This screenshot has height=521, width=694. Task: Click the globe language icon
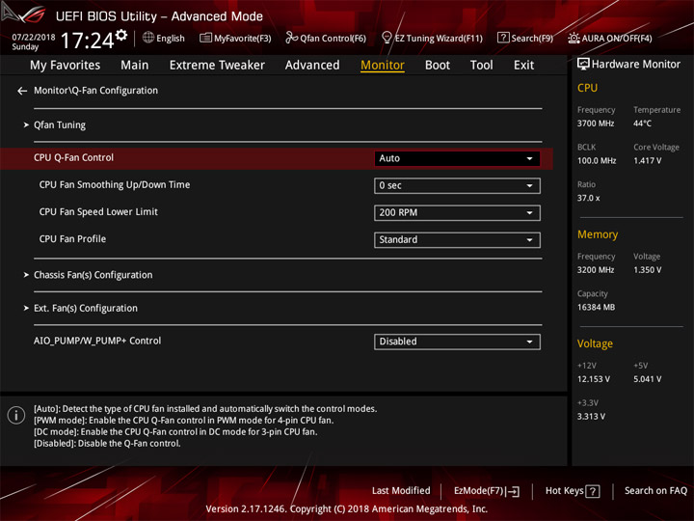[148, 38]
